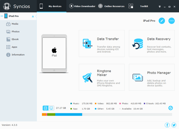This screenshot has width=179, height=129.
Task: Click the Syncios logo icon
Action: 7,6
